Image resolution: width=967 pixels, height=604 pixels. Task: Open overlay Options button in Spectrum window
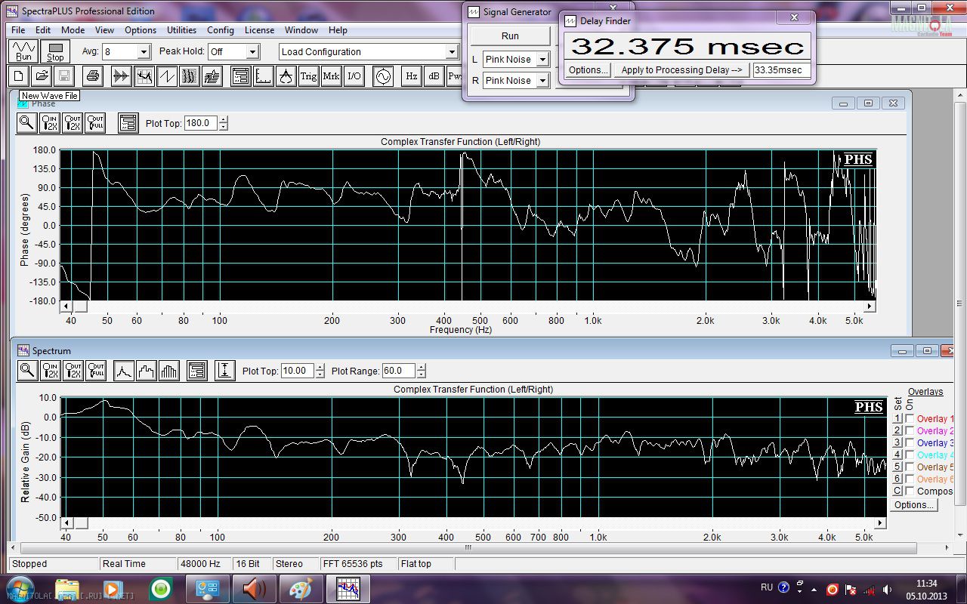click(913, 505)
